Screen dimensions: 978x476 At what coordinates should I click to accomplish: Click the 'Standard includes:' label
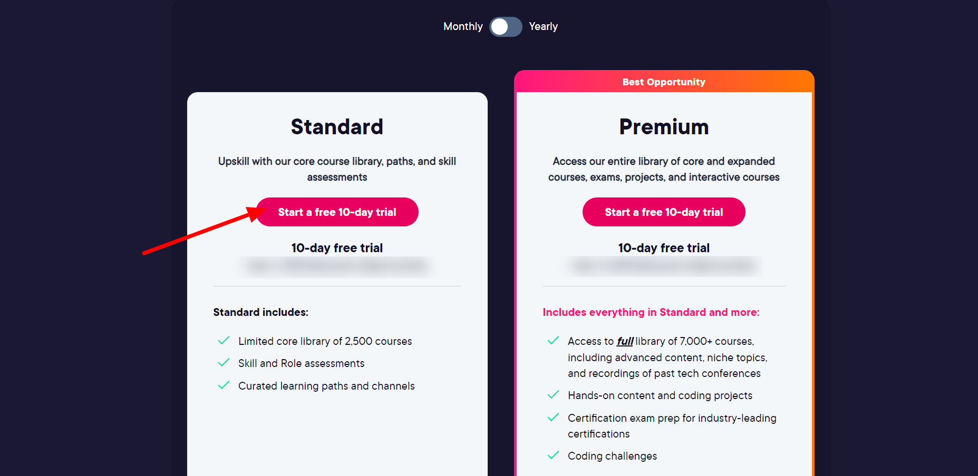pyautogui.click(x=260, y=312)
